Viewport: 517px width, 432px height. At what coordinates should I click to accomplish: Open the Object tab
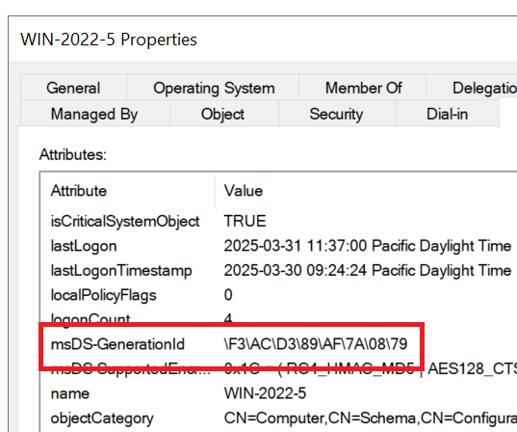click(x=223, y=114)
